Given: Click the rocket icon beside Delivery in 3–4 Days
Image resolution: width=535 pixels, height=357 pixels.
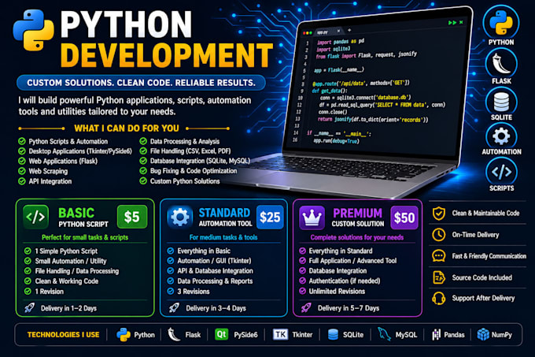Looking at the screenshot, I should click(174, 308).
